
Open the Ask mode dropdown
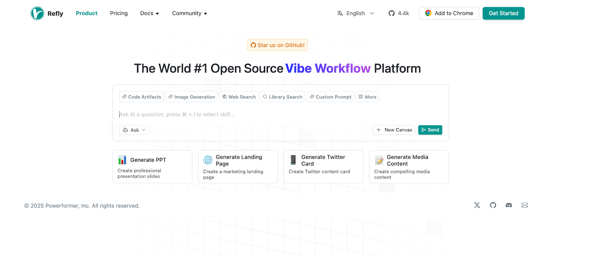[x=134, y=130]
